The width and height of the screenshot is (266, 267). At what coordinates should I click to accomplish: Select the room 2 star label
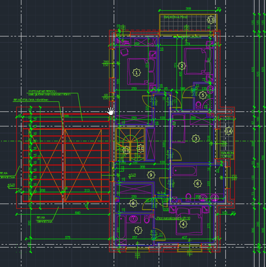183,66
